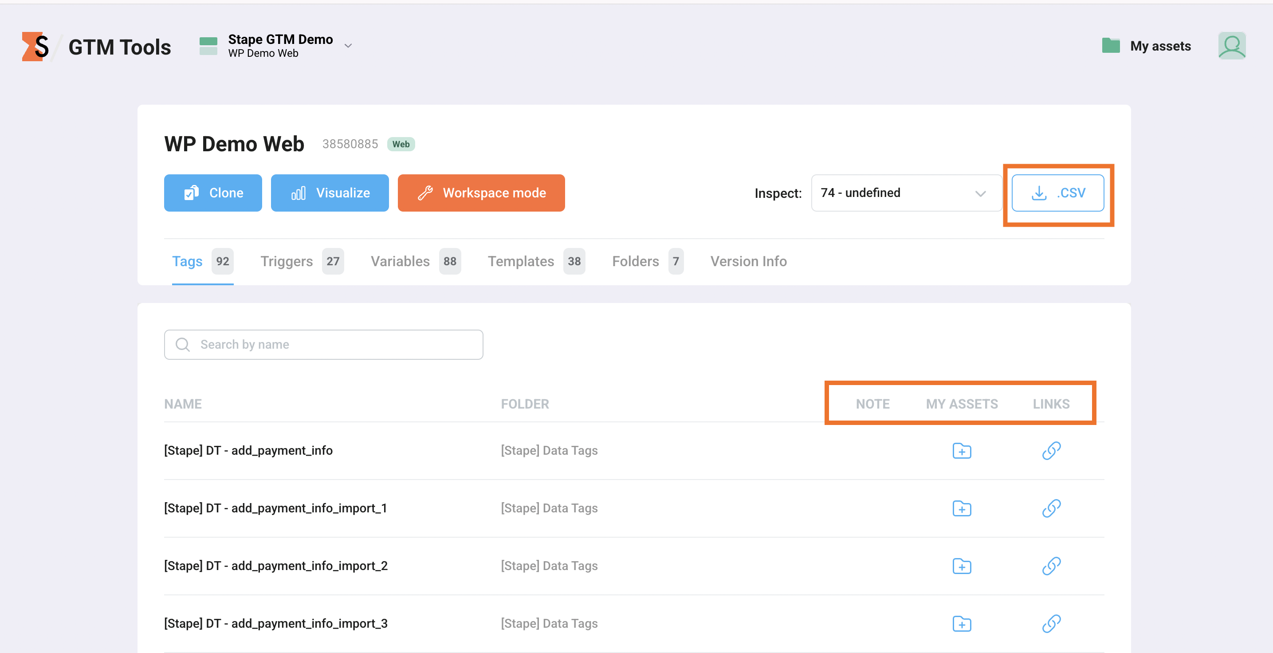Open My assets
The width and height of the screenshot is (1273, 653).
pos(1160,46)
